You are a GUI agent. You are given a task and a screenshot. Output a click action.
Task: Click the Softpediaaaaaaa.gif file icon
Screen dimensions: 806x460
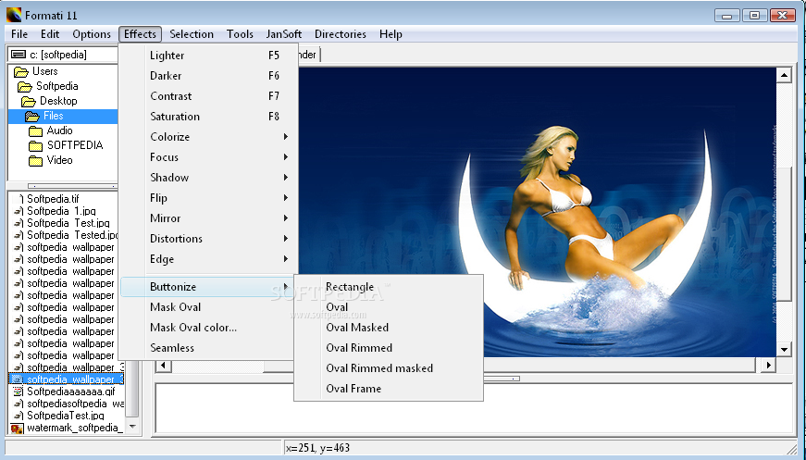(x=18, y=392)
